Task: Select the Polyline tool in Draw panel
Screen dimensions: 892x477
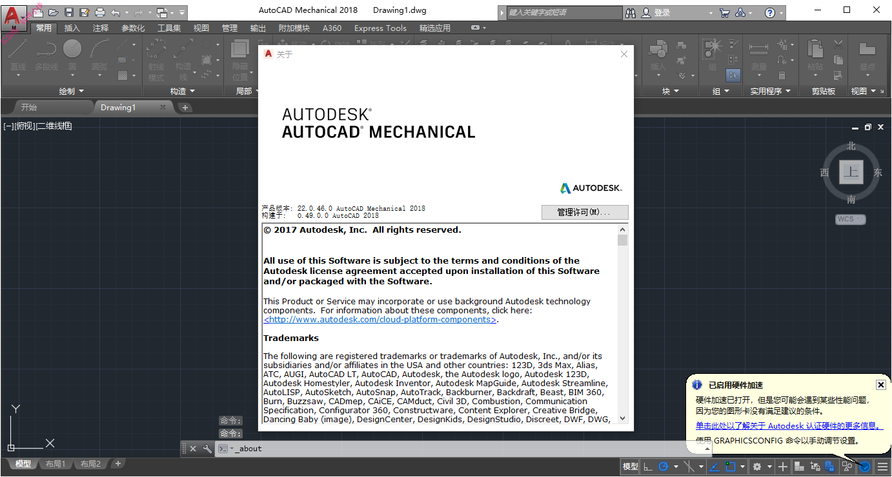Action: tap(46, 55)
